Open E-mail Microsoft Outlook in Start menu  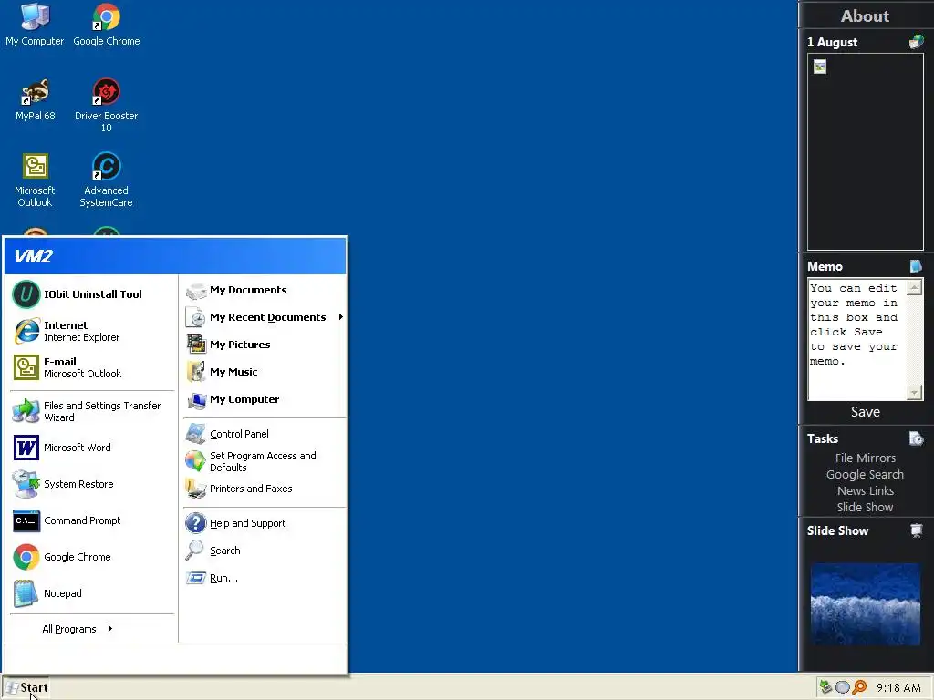click(x=92, y=367)
